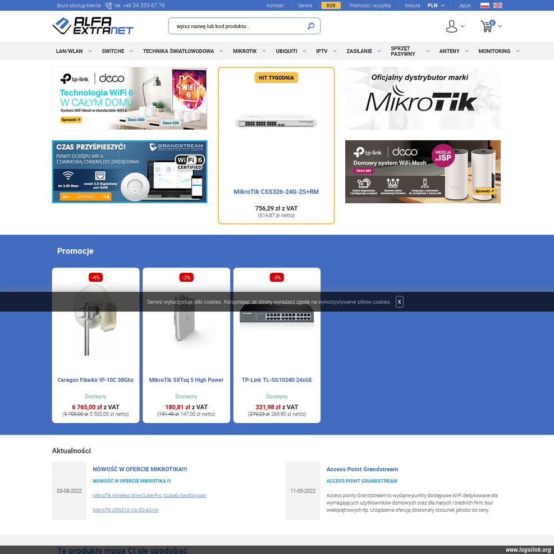
Task: Open the shopping cart icon
Action: pos(486,26)
